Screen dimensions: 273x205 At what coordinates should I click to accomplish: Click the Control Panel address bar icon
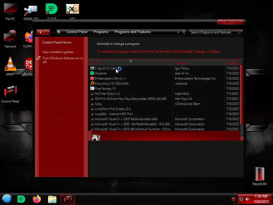click(59, 32)
